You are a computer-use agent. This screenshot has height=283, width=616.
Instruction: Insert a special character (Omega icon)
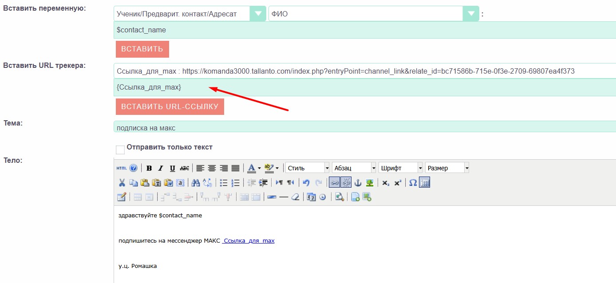click(413, 183)
